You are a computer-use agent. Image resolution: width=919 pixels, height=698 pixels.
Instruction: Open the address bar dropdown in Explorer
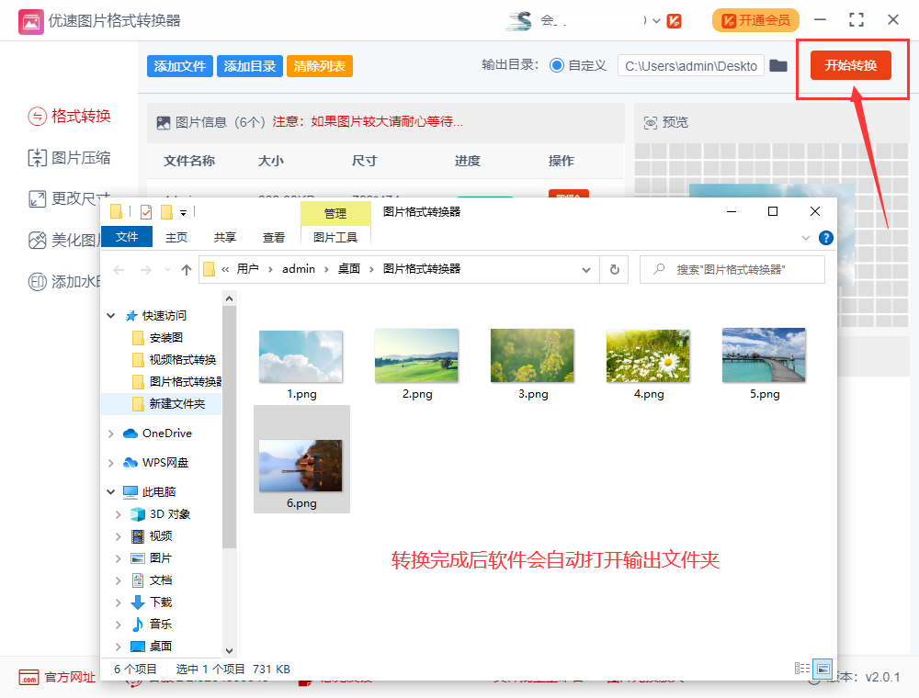click(x=586, y=269)
